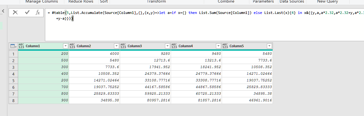Select Column4 cell showing 24779.37664
The image size is (364, 116).
pos(196,74)
